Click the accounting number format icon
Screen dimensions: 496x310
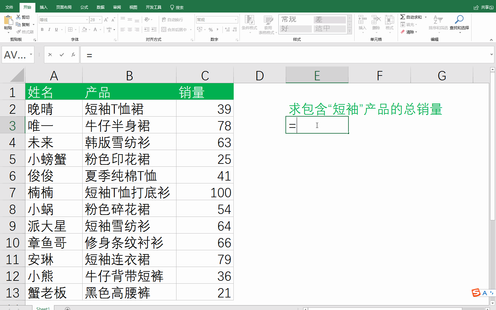(x=200, y=30)
